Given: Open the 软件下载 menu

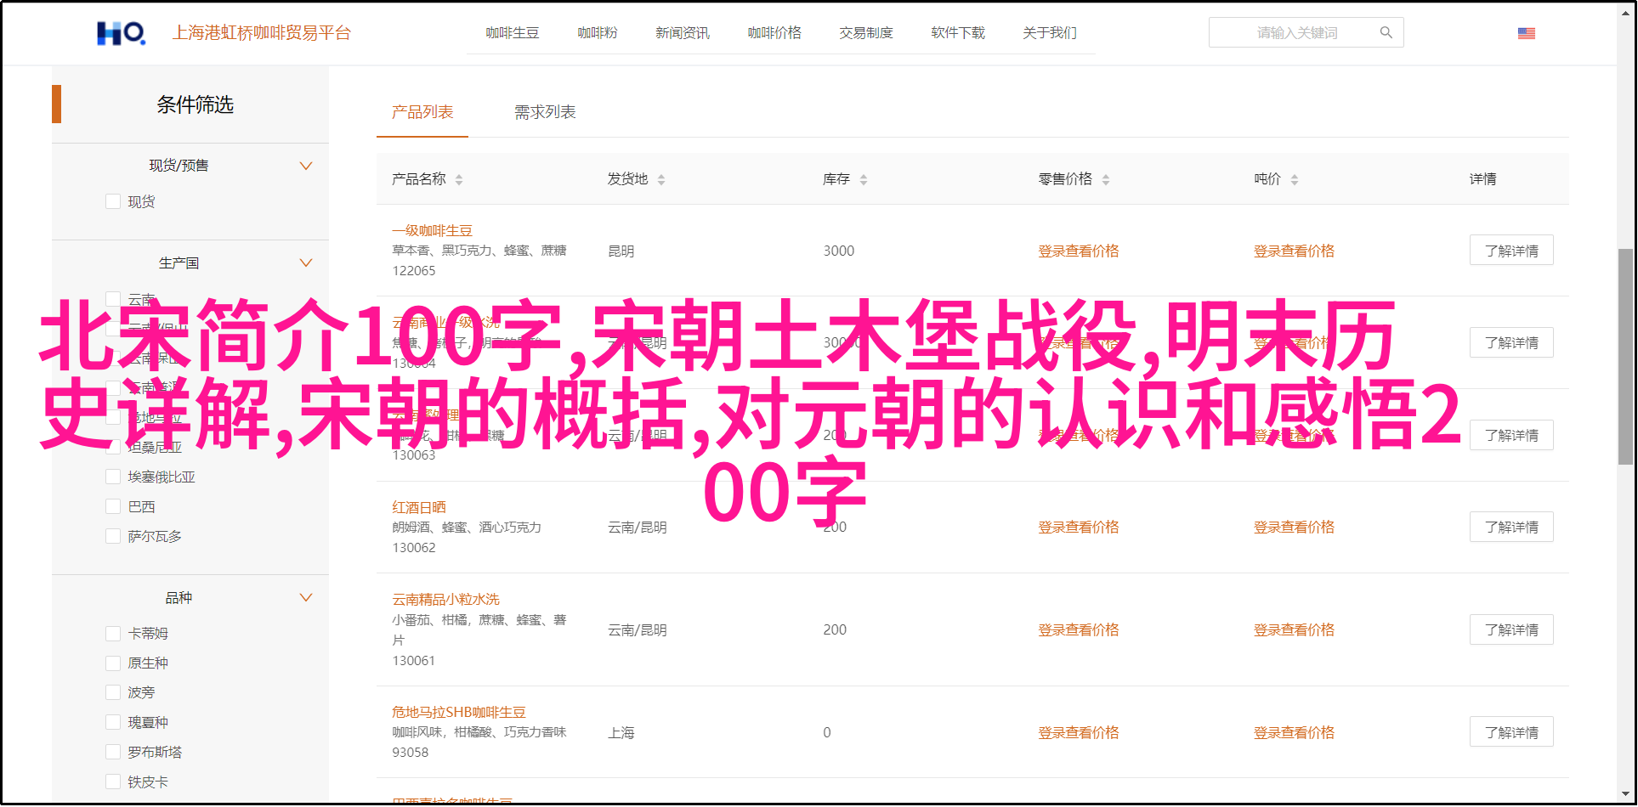Looking at the screenshot, I should pos(958,32).
